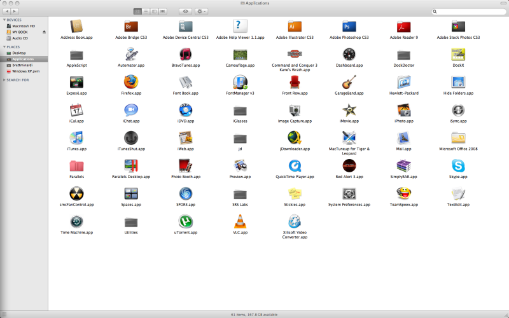Click the Preview.app label
Viewport: 509px width, 318px height.
241,177
